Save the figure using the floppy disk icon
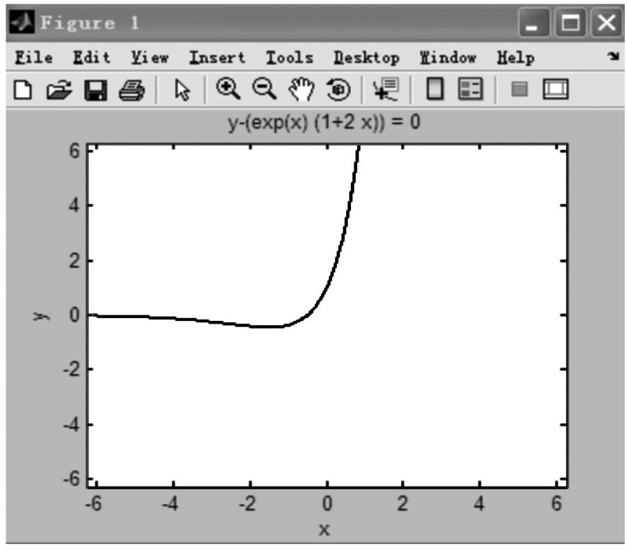The image size is (627, 551). click(96, 90)
